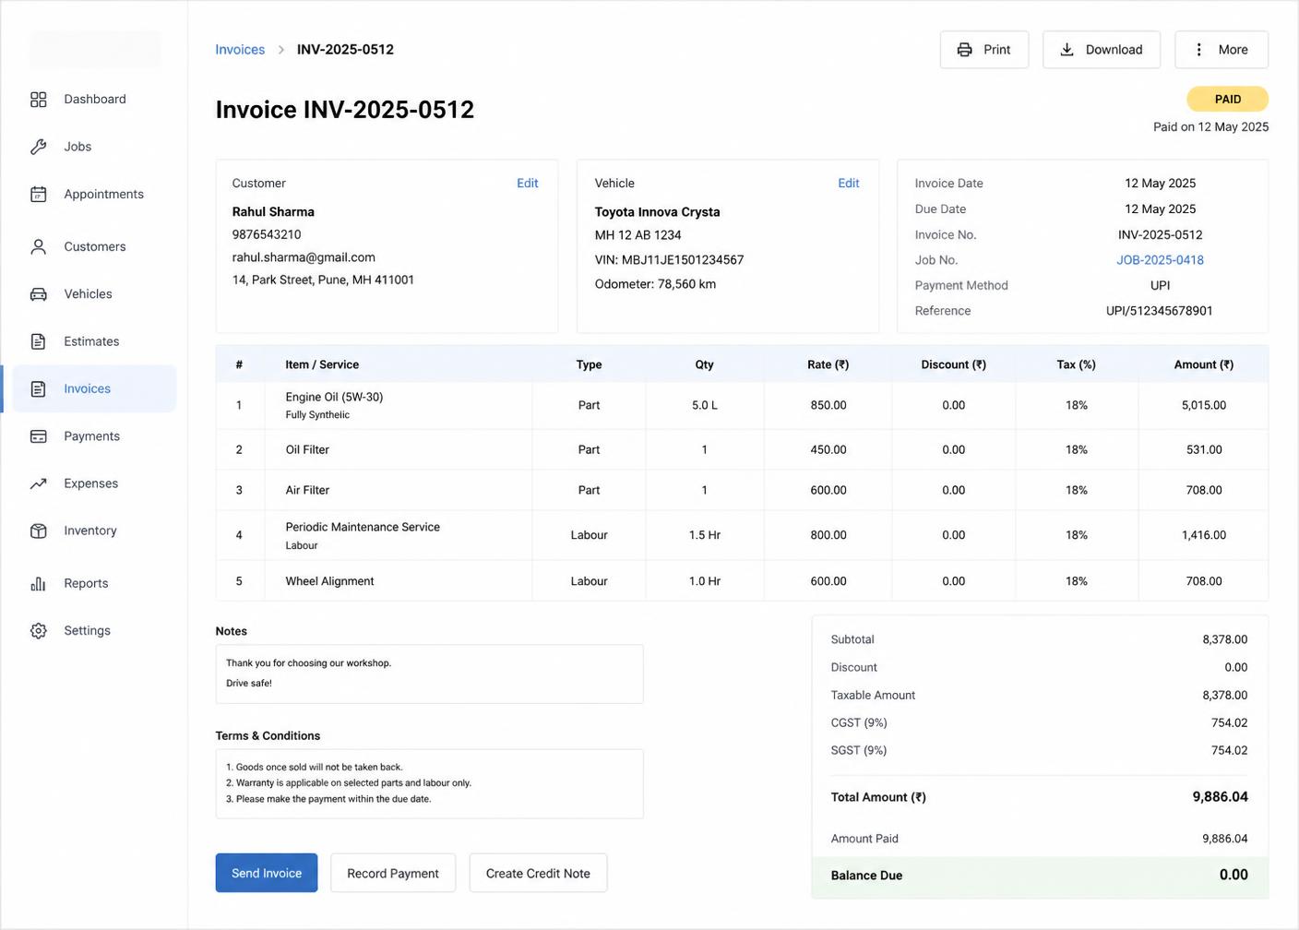Click the printer icon on Print button

click(964, 50)
